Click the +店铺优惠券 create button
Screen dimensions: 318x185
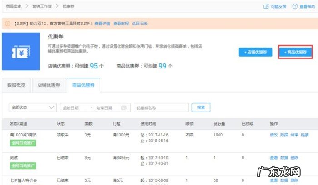coord(255,52)
